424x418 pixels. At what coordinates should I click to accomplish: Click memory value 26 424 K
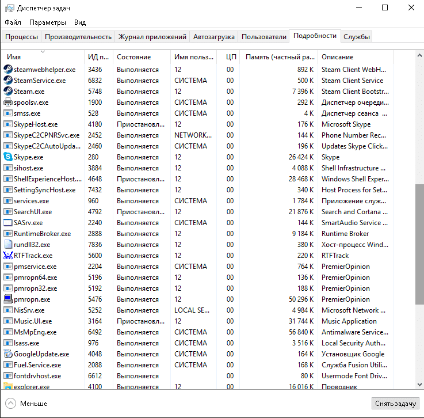click(301, 157)
